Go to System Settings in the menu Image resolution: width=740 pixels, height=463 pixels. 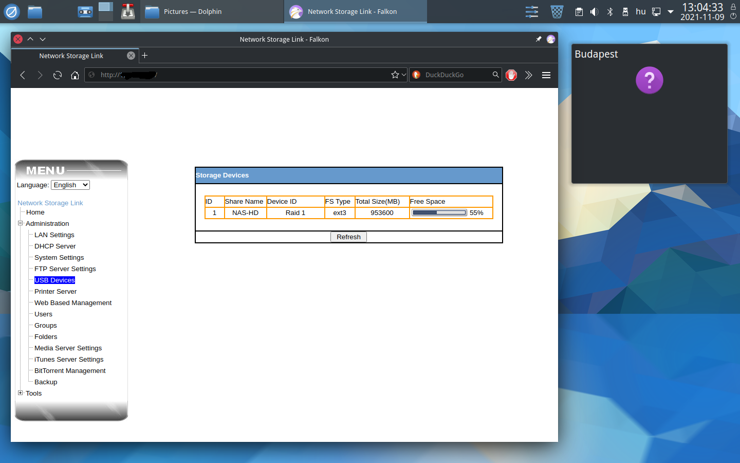click(59, 258)
